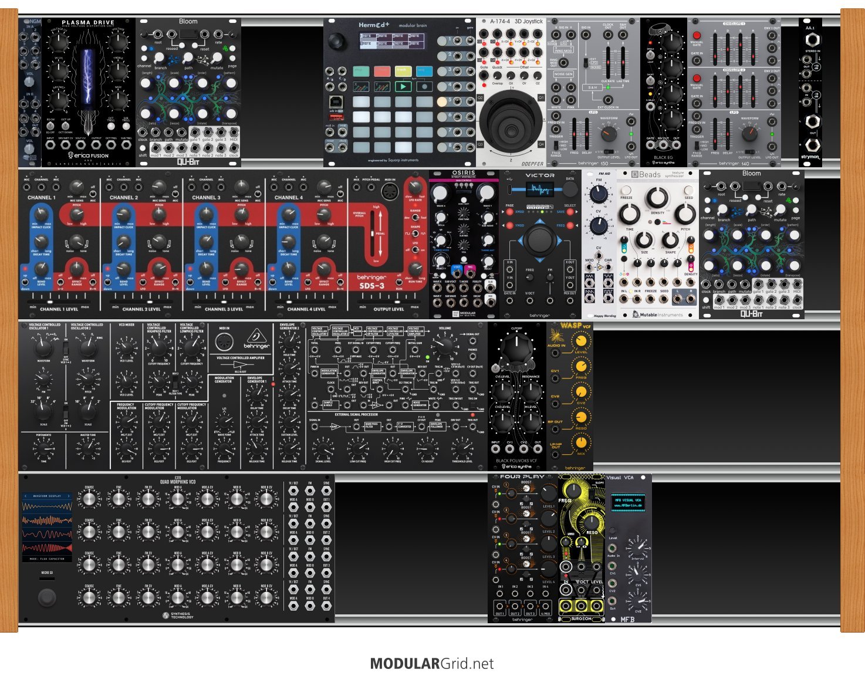Click the Density knob on Beads
The width and height of the screenshot is (865, 676).
657,199
